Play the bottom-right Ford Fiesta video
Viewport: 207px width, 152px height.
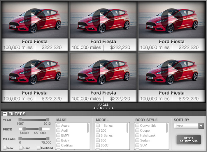tap(172, 70)
